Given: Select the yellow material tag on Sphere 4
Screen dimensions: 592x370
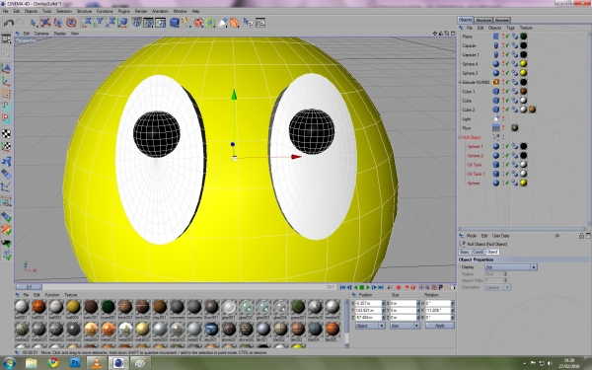Looking at the screenshot, I should [523, 64].
